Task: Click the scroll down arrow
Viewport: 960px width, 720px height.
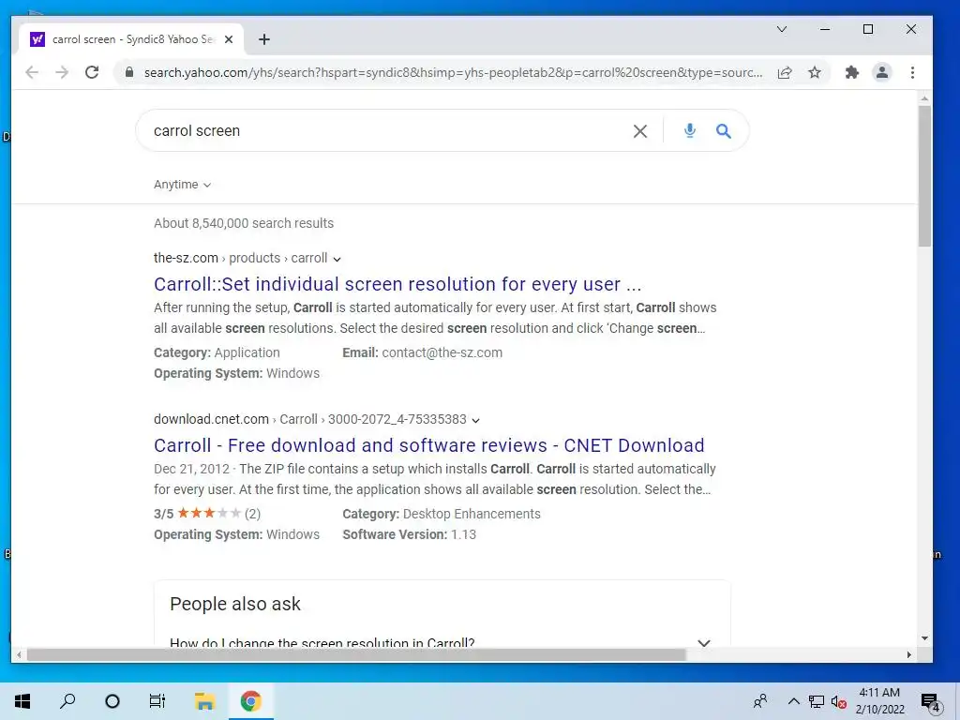Action: pos(924,638)
